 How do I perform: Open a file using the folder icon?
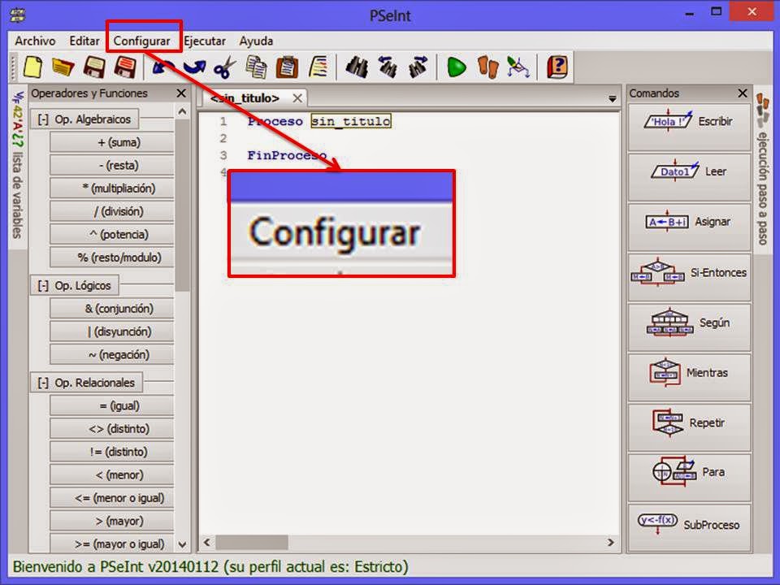pos(63,67)
